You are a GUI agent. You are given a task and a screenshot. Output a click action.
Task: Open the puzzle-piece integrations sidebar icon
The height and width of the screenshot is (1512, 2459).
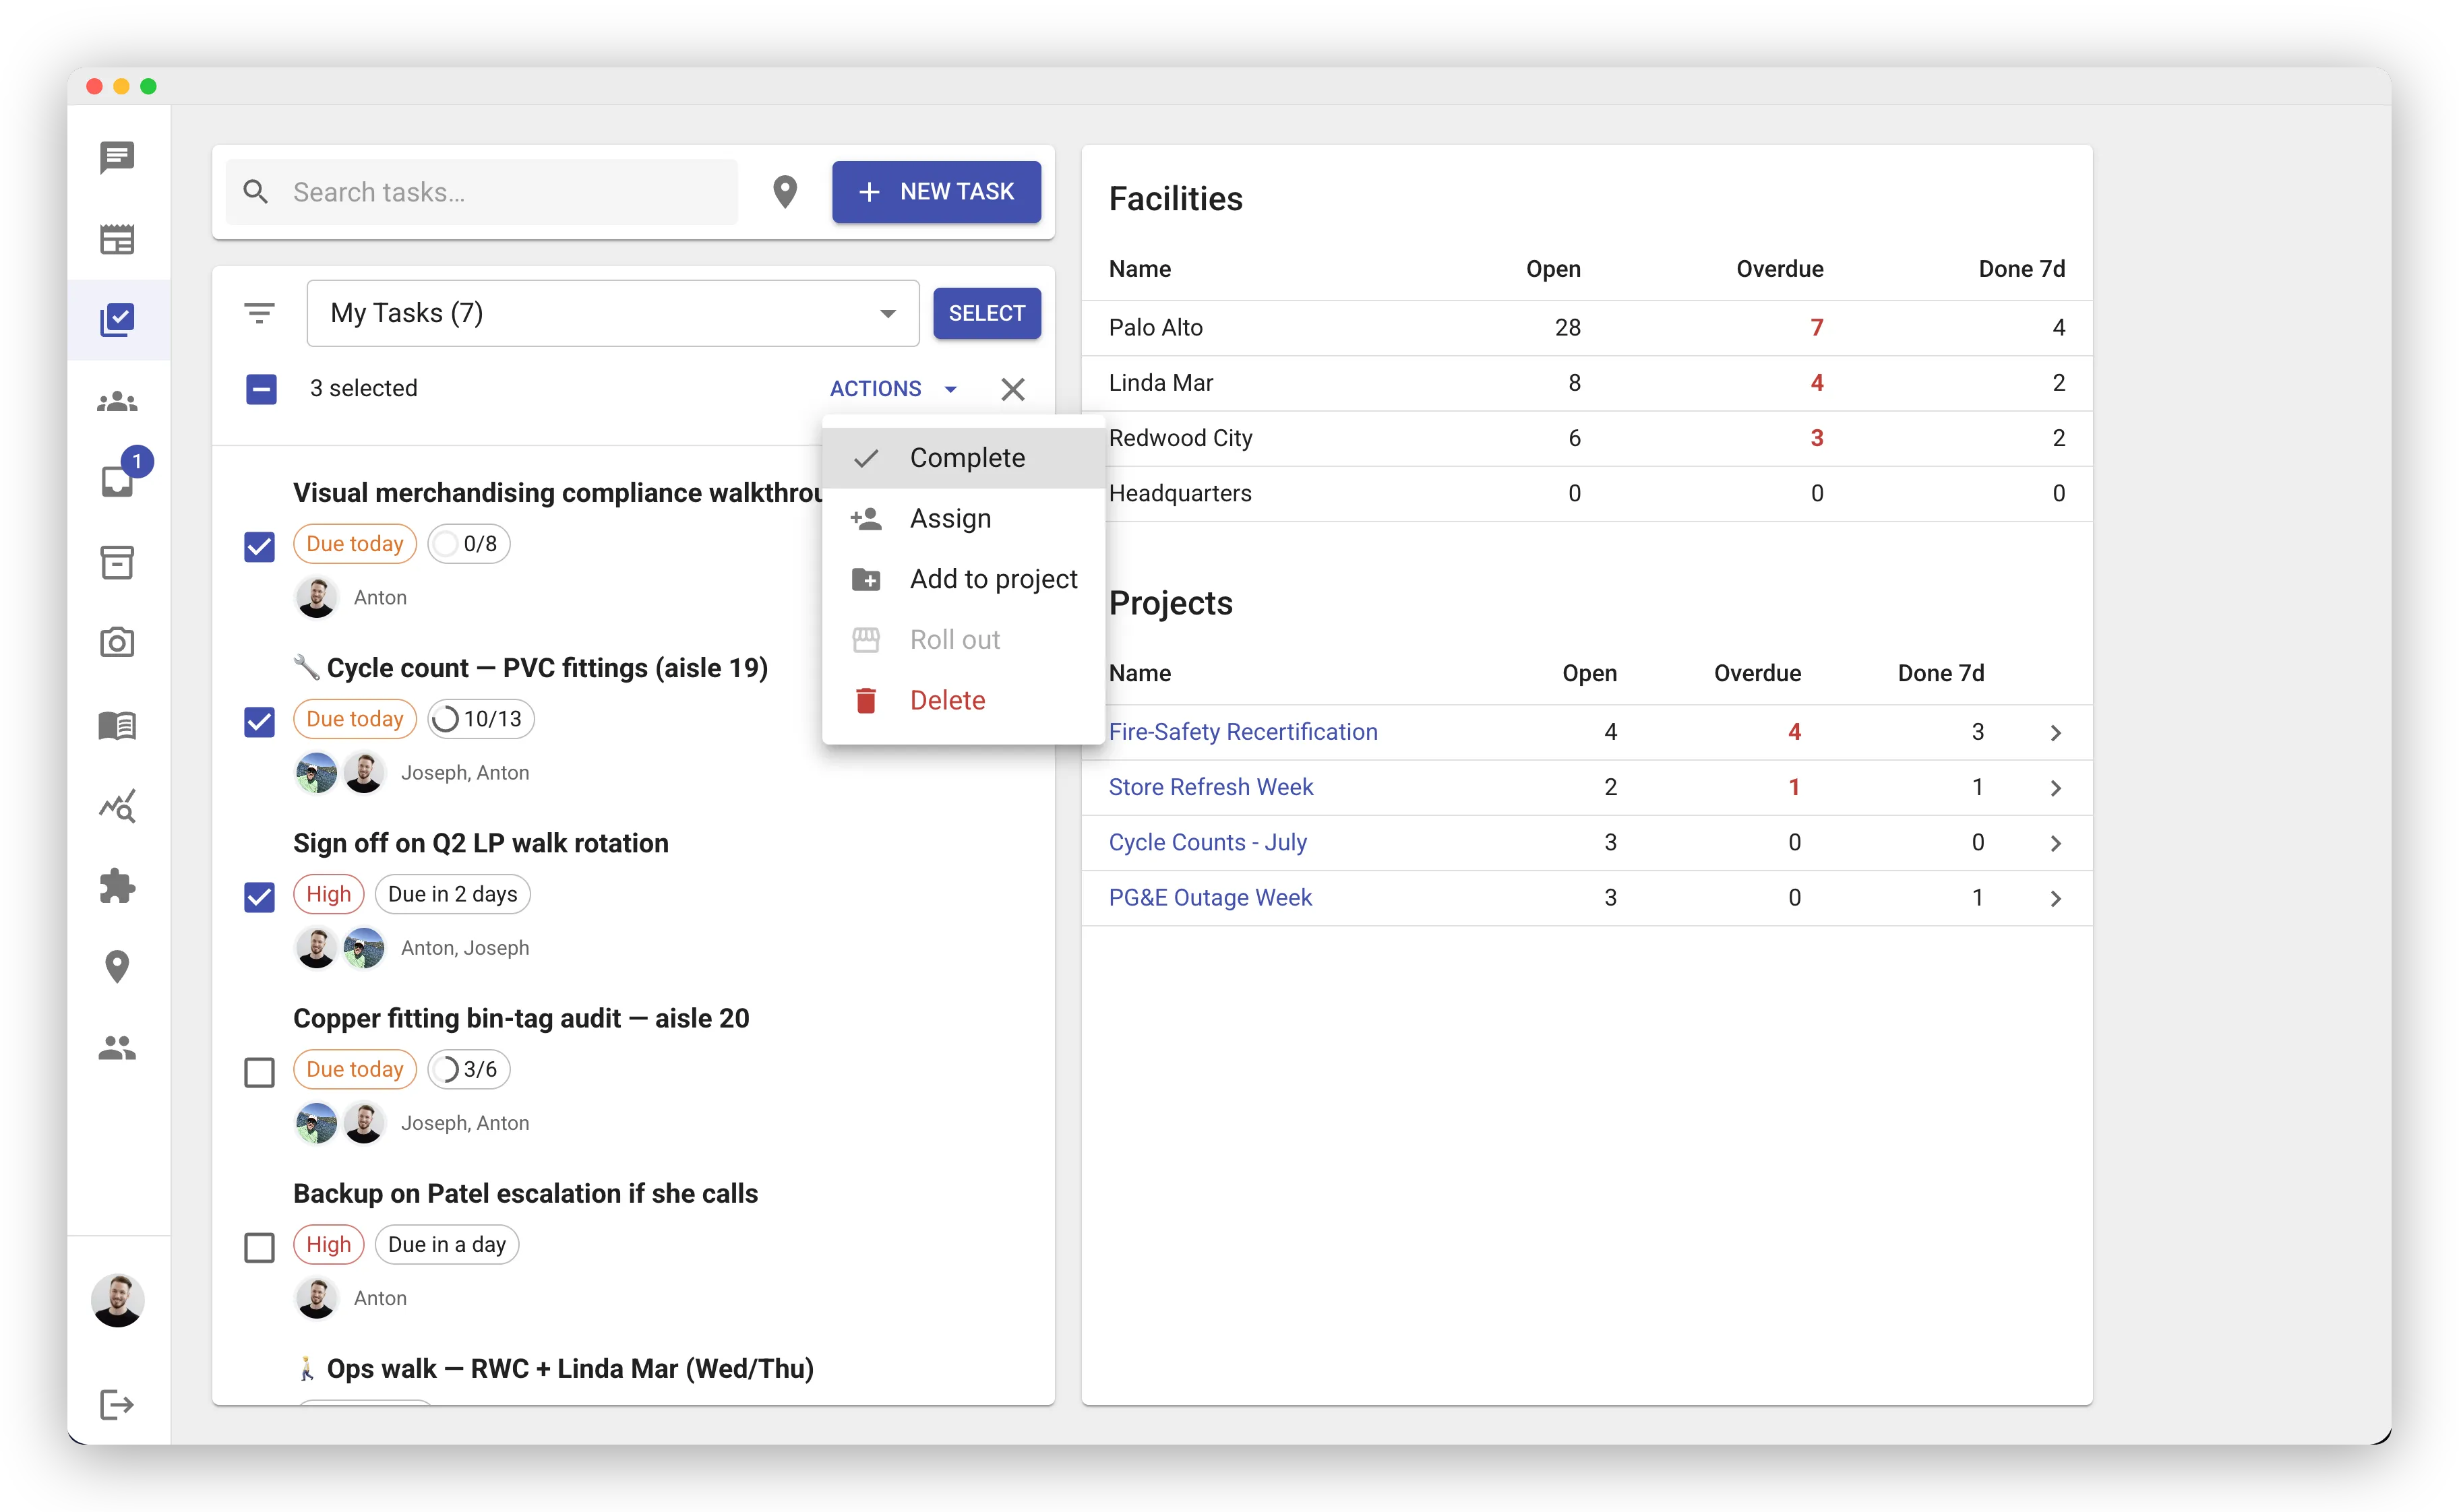[117, 886]
